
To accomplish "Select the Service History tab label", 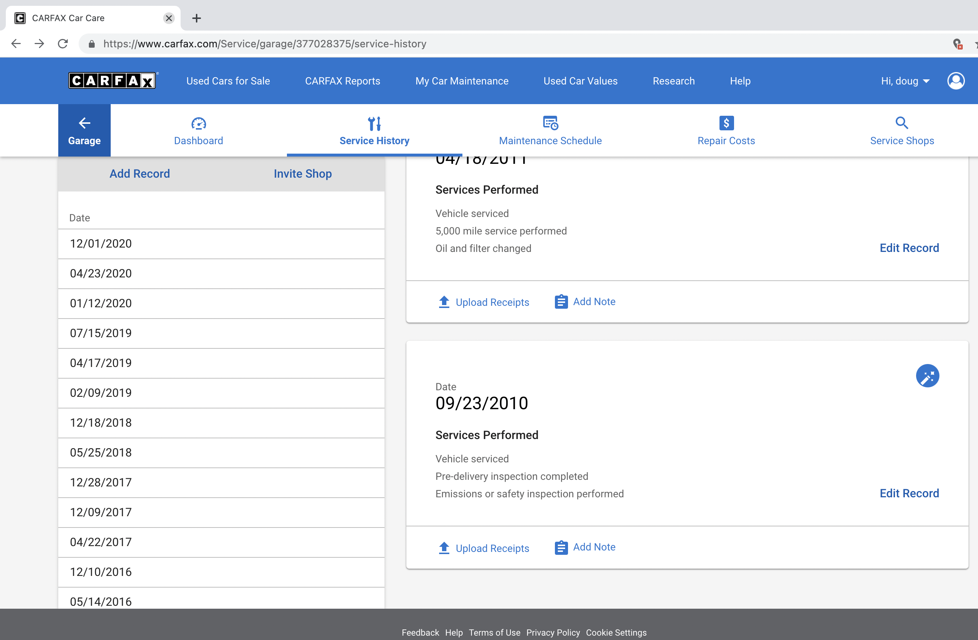I will pyautogui.click(x=374, y=141).
